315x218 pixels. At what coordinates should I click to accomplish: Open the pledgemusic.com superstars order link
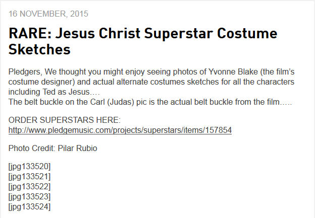click(120, 130)
